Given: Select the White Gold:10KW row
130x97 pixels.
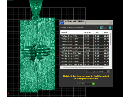Looking at the screenshot, I should coord(84,59).
